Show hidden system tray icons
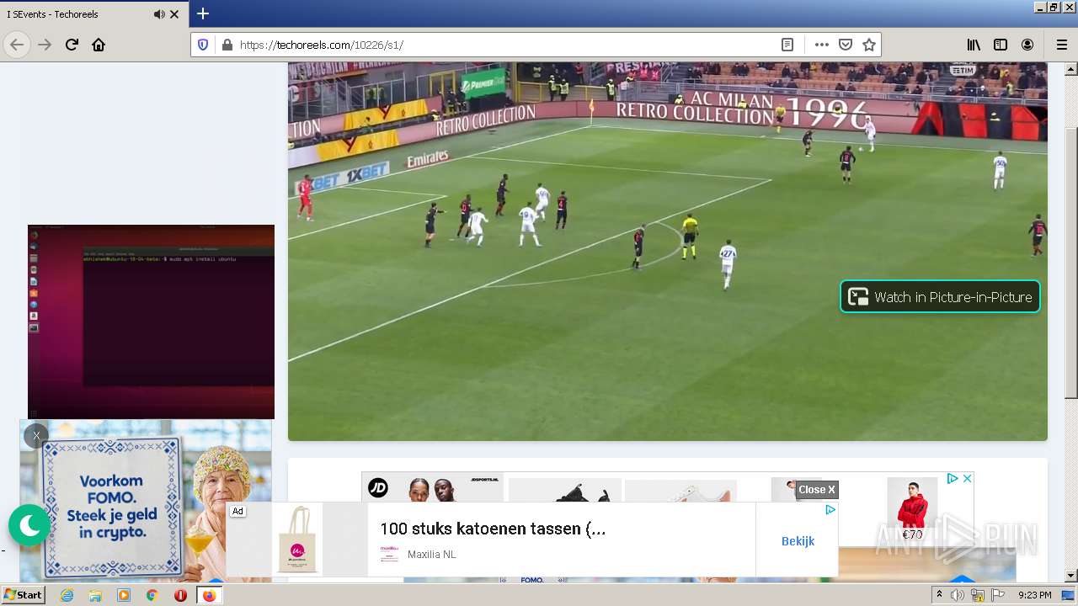Viewport: 1078px width, 606px height. (x=940, y=595)
